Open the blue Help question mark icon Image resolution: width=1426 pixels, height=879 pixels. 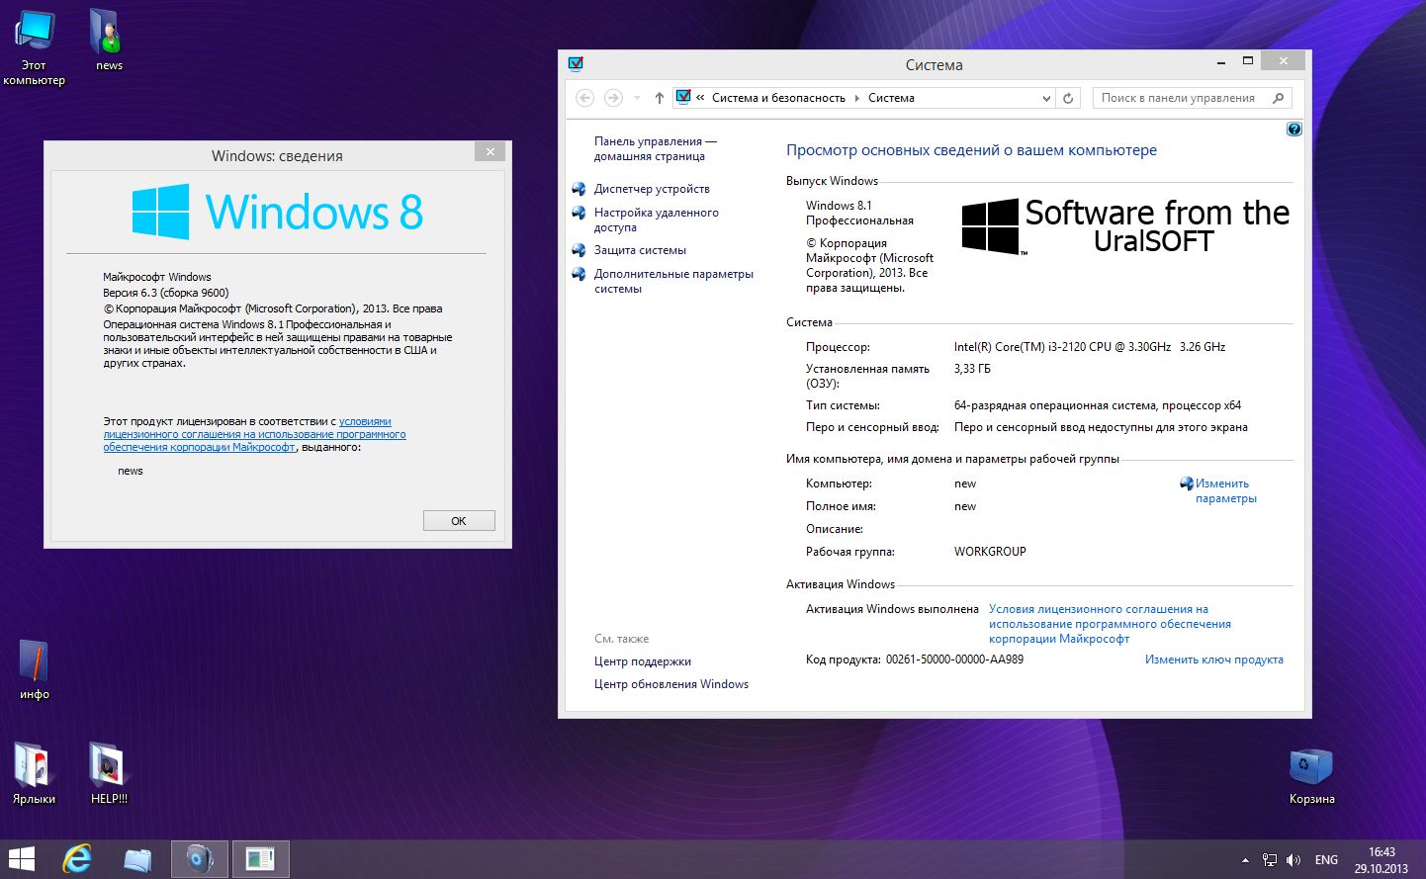(1293, 129)
